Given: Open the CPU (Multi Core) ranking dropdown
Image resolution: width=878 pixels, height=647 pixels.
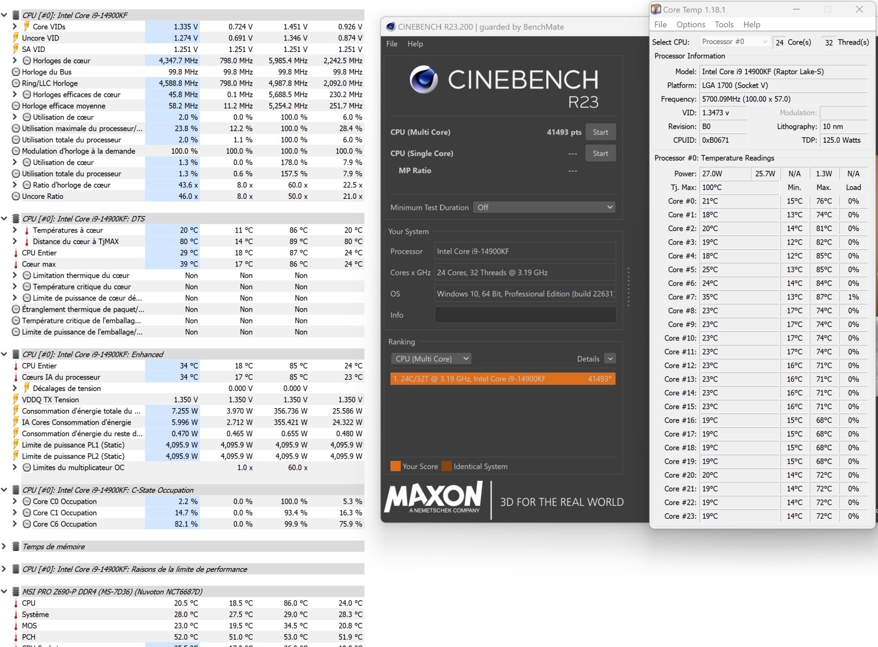Looking at the screenshot, I should click(431, 358).
